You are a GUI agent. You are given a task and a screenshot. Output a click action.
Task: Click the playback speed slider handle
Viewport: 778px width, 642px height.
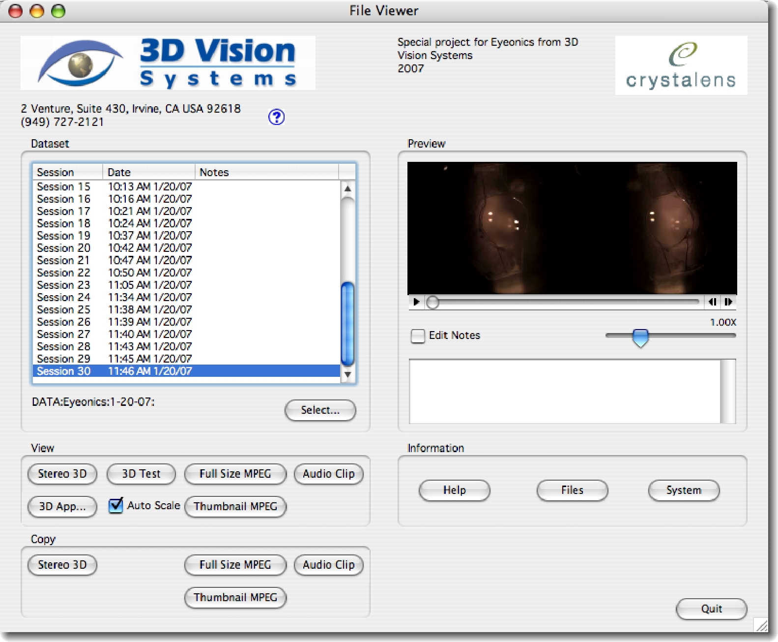640,337
